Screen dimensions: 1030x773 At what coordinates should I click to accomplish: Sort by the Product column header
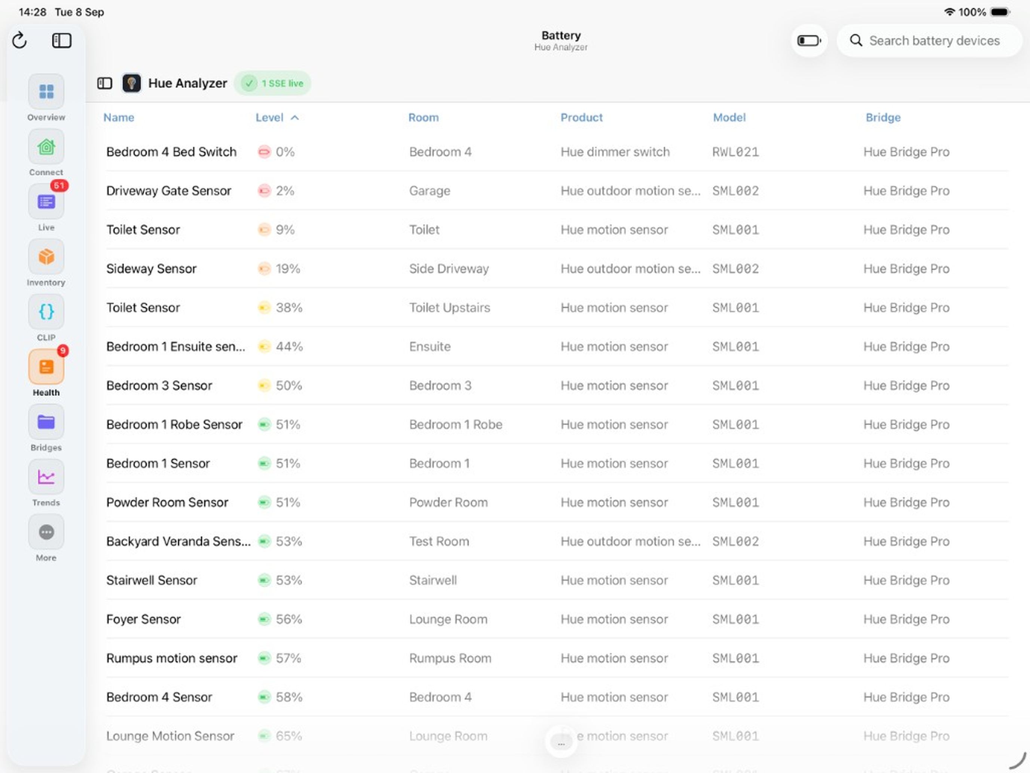click(x=581, y=118)
